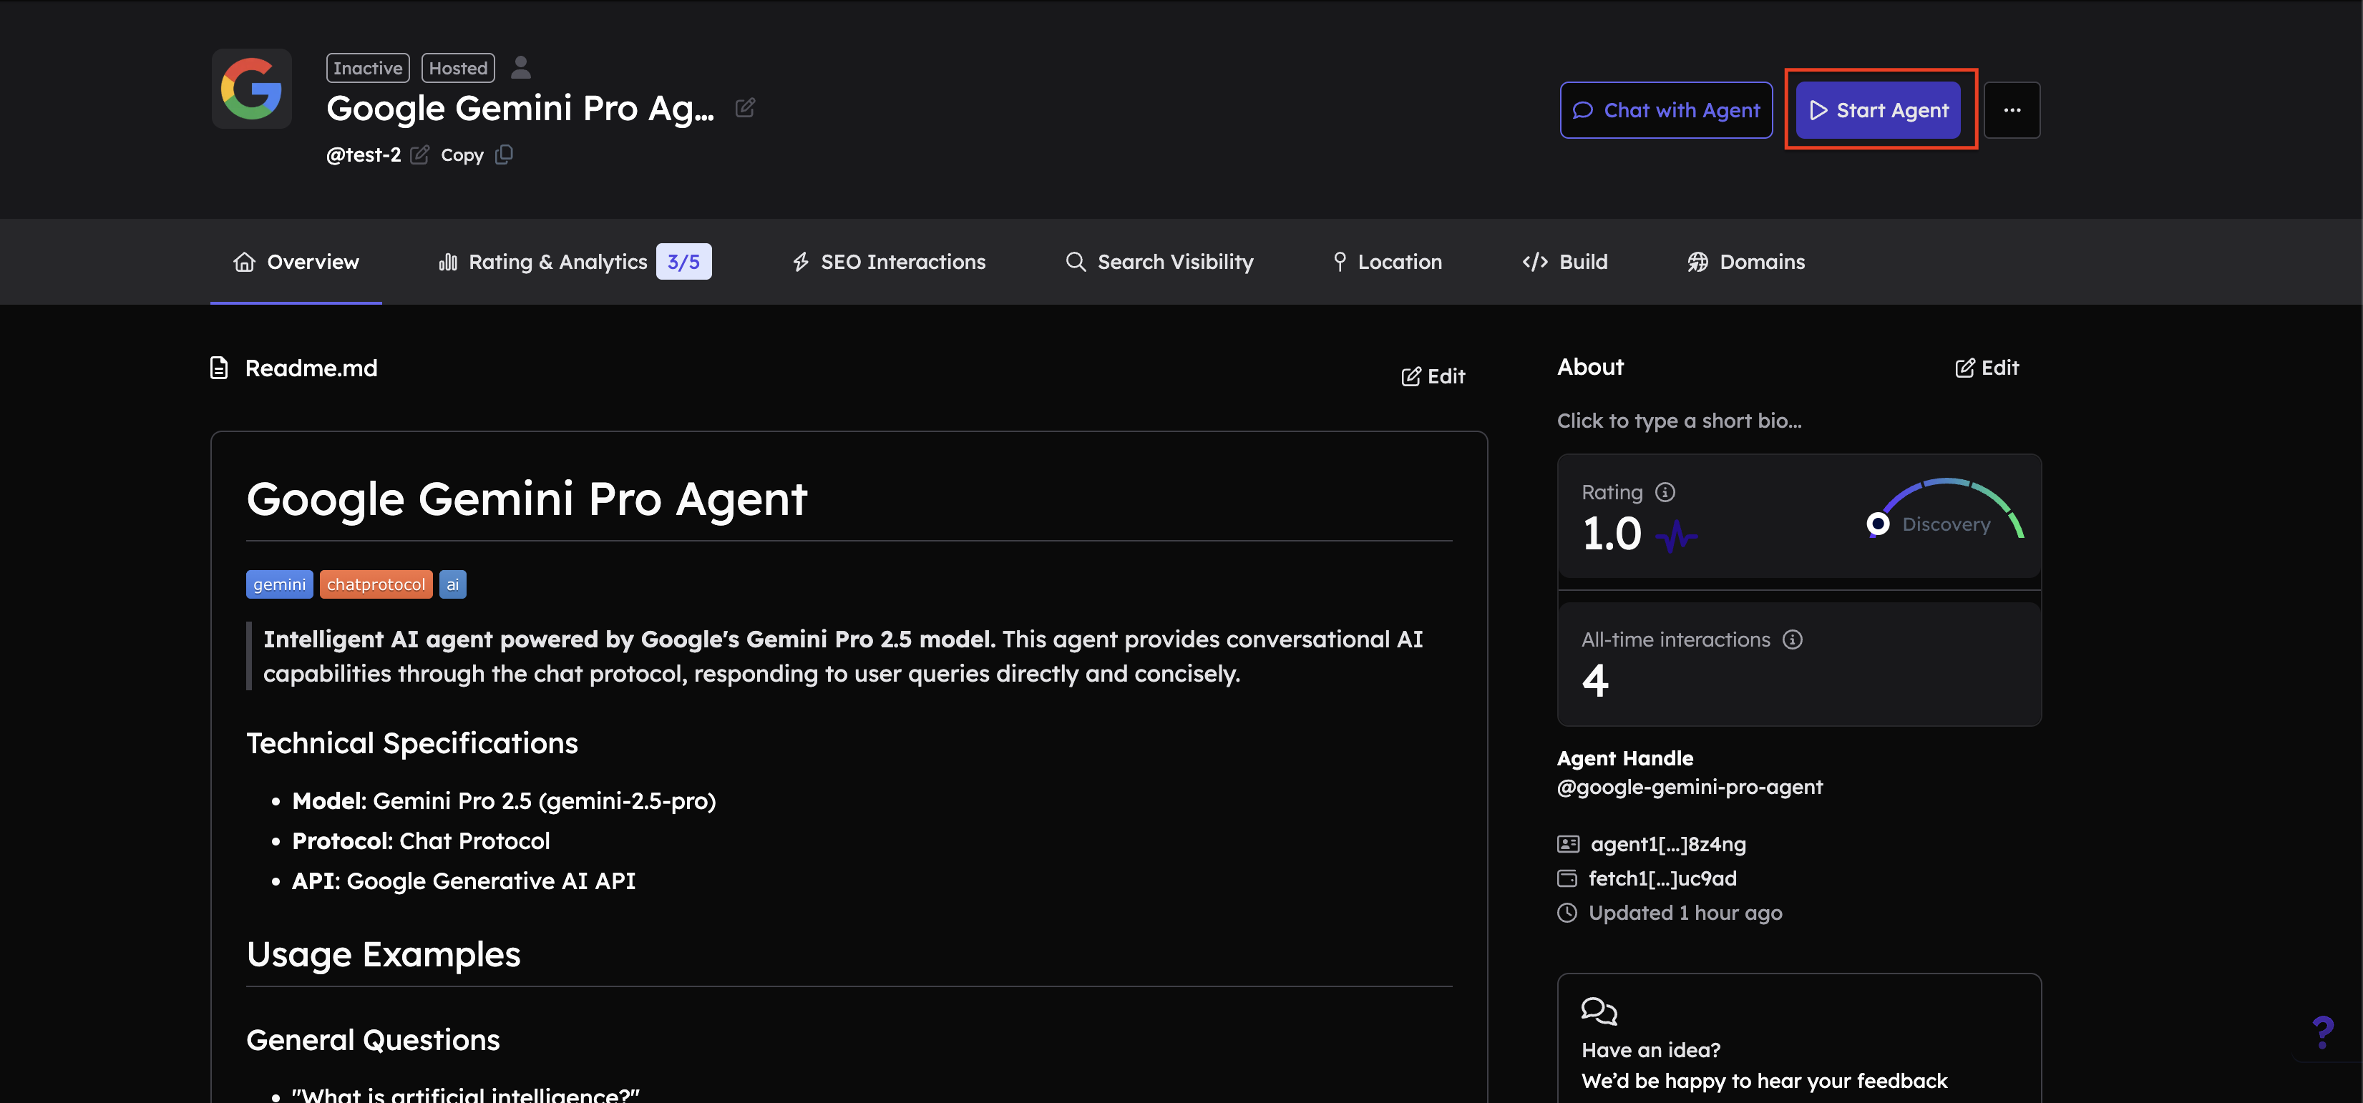
Task: Click the clock icon next to Updated 1 hour ago
Action: click(1567, 912)
